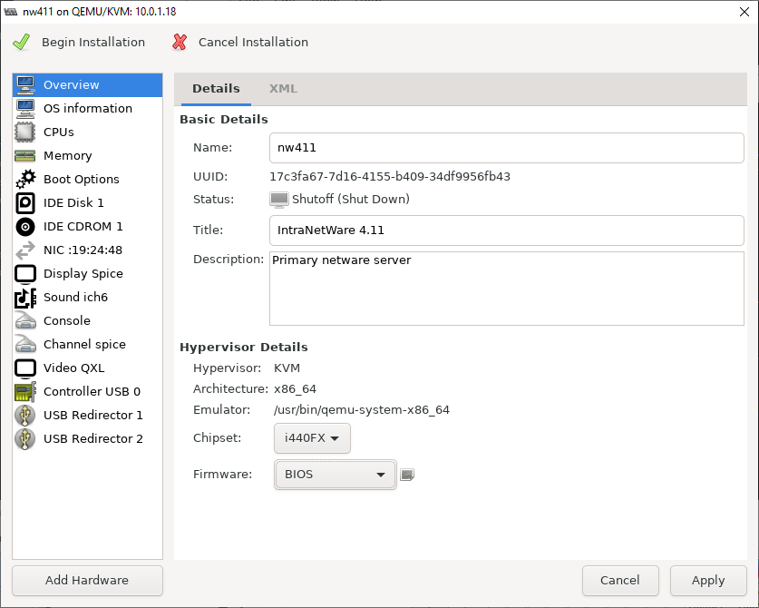Click the firmware info icon beside BIOS
This screenshot has height=608, width=759.
pyautogui.click(x=407, y=475)
